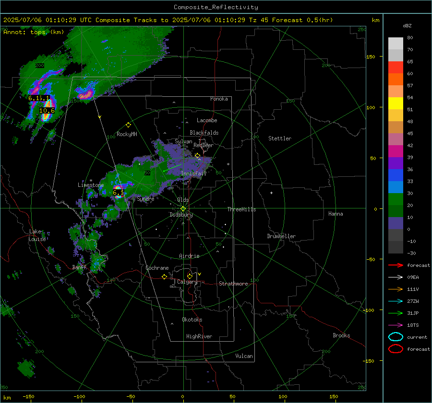Click the yellow diamond marker above Innisfail
This screenshot has width=432, height=403.
tap(197, 156)
